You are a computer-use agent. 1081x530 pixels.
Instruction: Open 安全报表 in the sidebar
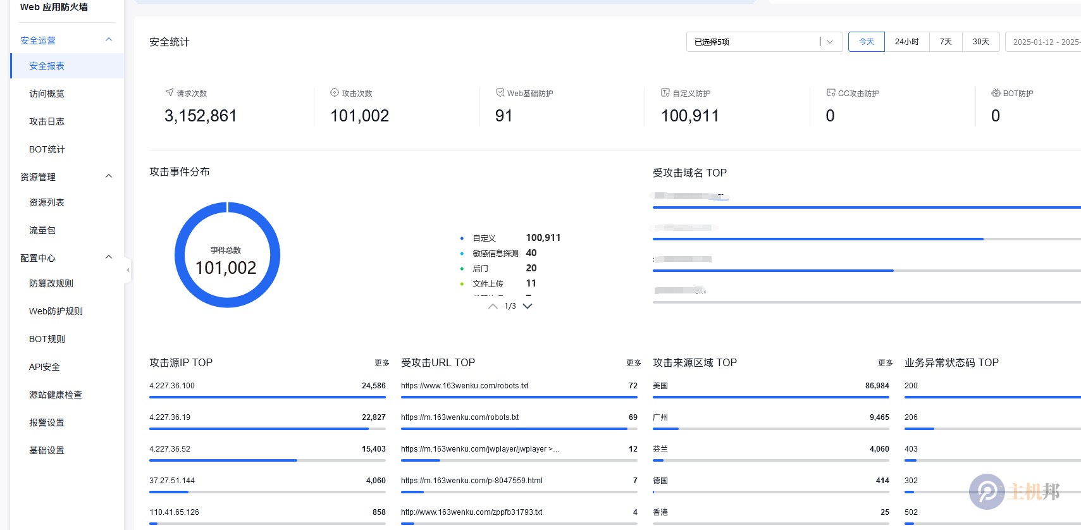(67, 66)
